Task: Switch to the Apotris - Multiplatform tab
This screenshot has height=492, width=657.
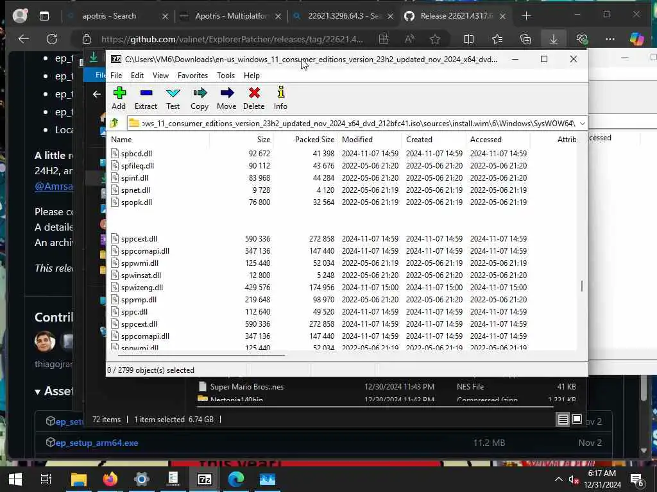Action: pos(230,16)
